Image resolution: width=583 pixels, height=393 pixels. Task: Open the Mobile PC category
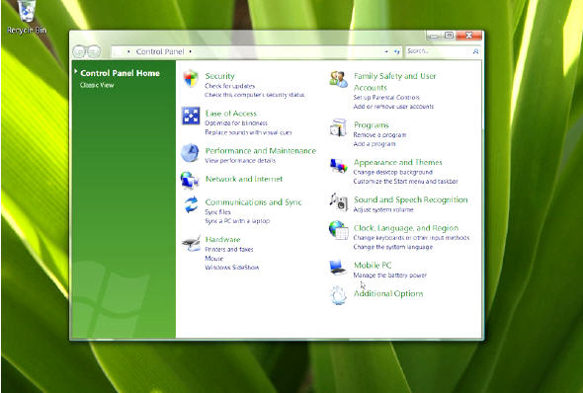point(373,266)
